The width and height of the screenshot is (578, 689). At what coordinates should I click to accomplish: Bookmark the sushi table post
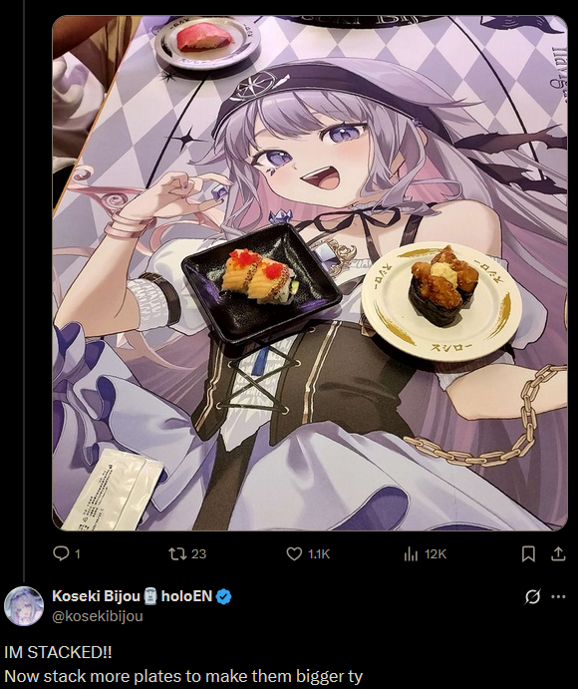point(528,553)
